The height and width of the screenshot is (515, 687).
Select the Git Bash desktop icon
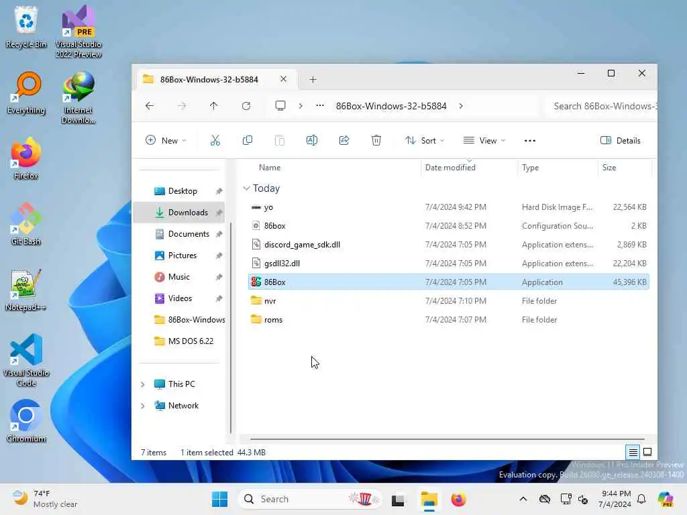[x=26, y=224]
